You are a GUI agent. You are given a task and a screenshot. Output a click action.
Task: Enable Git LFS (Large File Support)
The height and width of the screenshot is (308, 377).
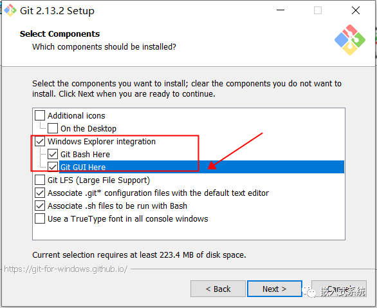pyautogui.click(x=40, y=180)
